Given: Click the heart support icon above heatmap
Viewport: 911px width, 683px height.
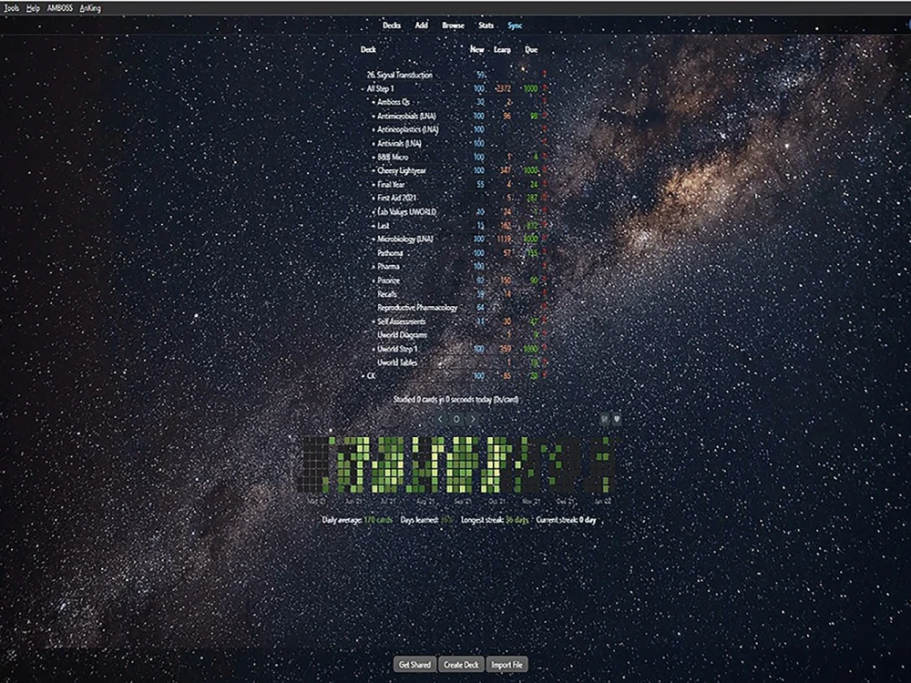Looking at the screenshot, I should coord(617,419).
